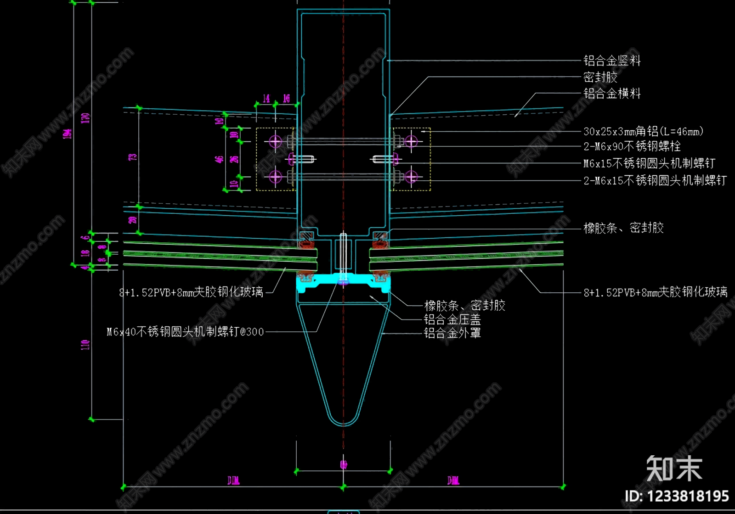The image size is (735, 514).
Task: Select the 铝合金压盖 label
Action: pyautogui.click(x=452, y=319)
